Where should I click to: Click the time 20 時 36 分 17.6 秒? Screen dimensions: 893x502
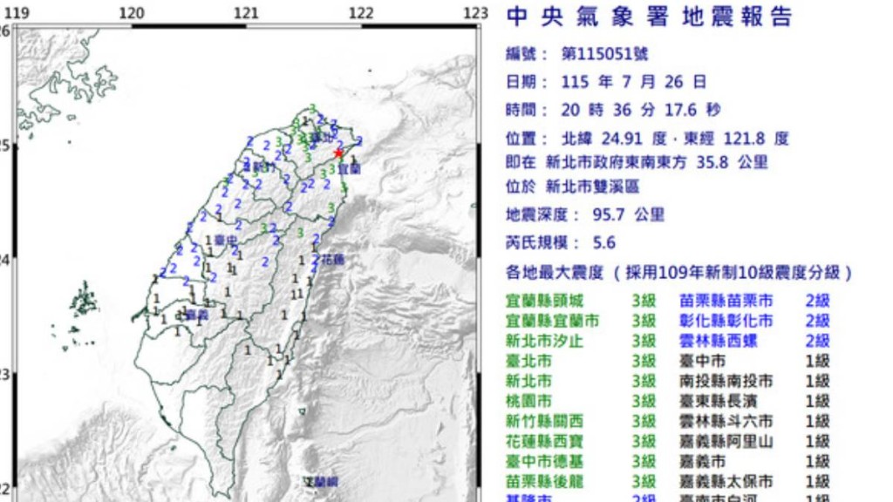pyautogui.click(x=641, y=110)
